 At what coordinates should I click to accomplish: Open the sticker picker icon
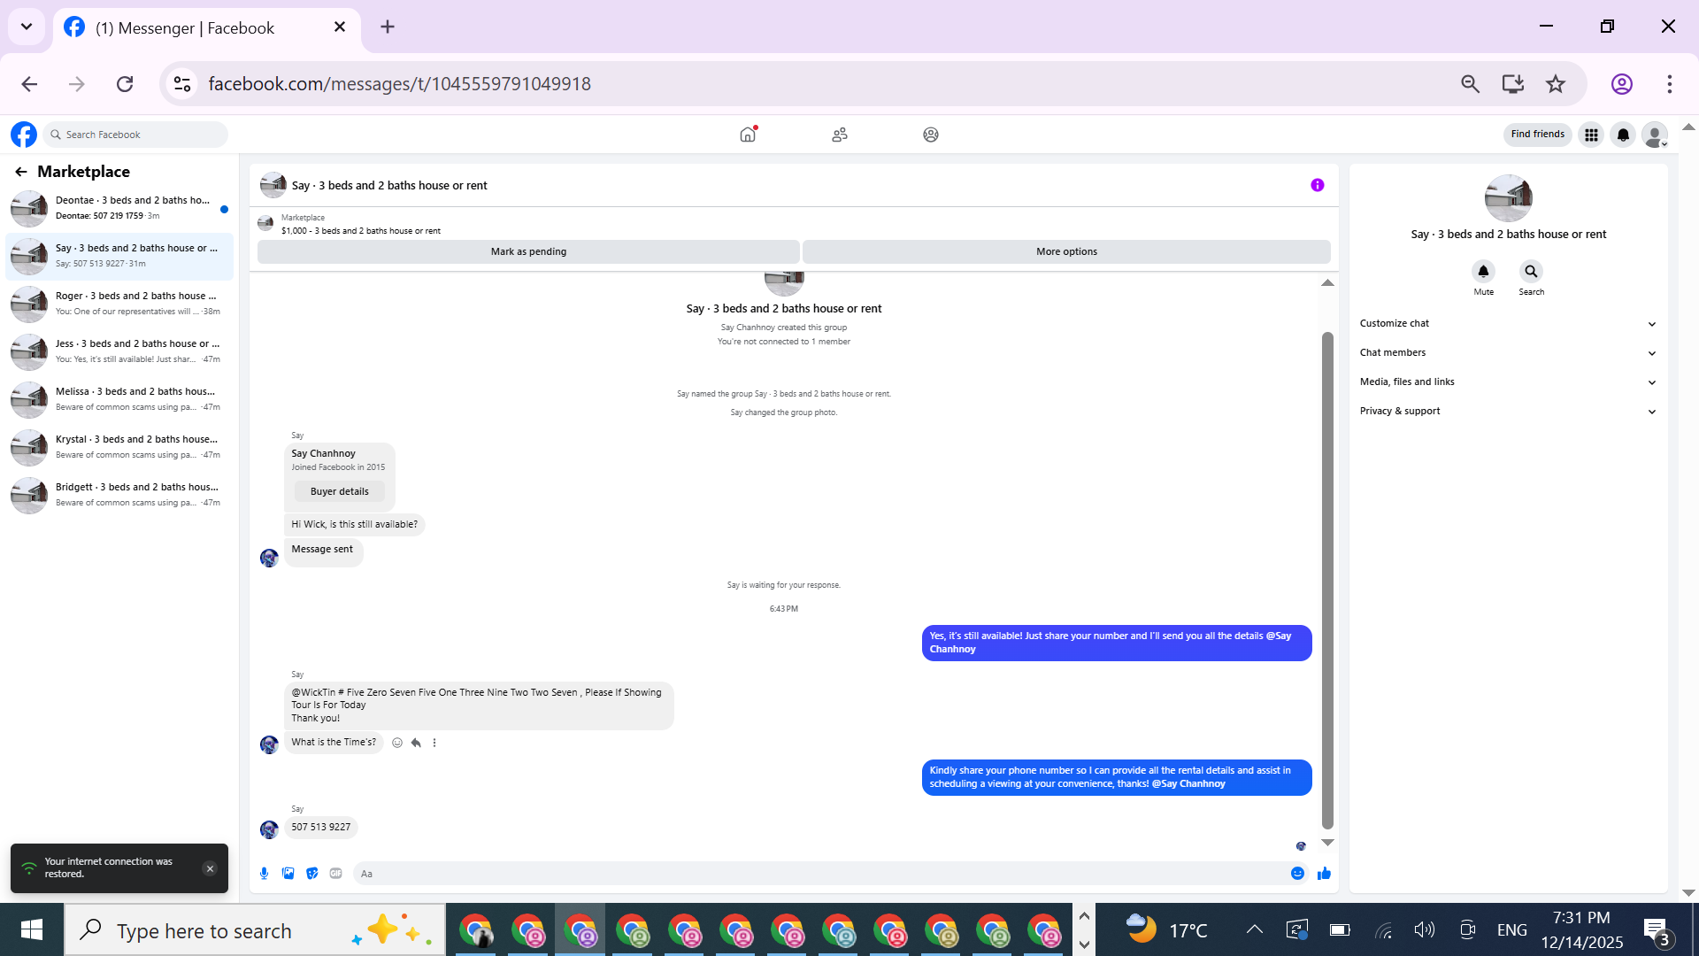[311, 874]
